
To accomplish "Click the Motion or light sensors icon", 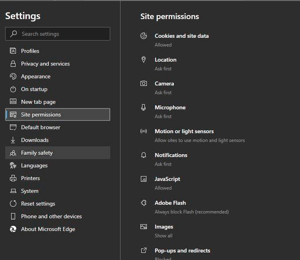I will coord(144,131).
